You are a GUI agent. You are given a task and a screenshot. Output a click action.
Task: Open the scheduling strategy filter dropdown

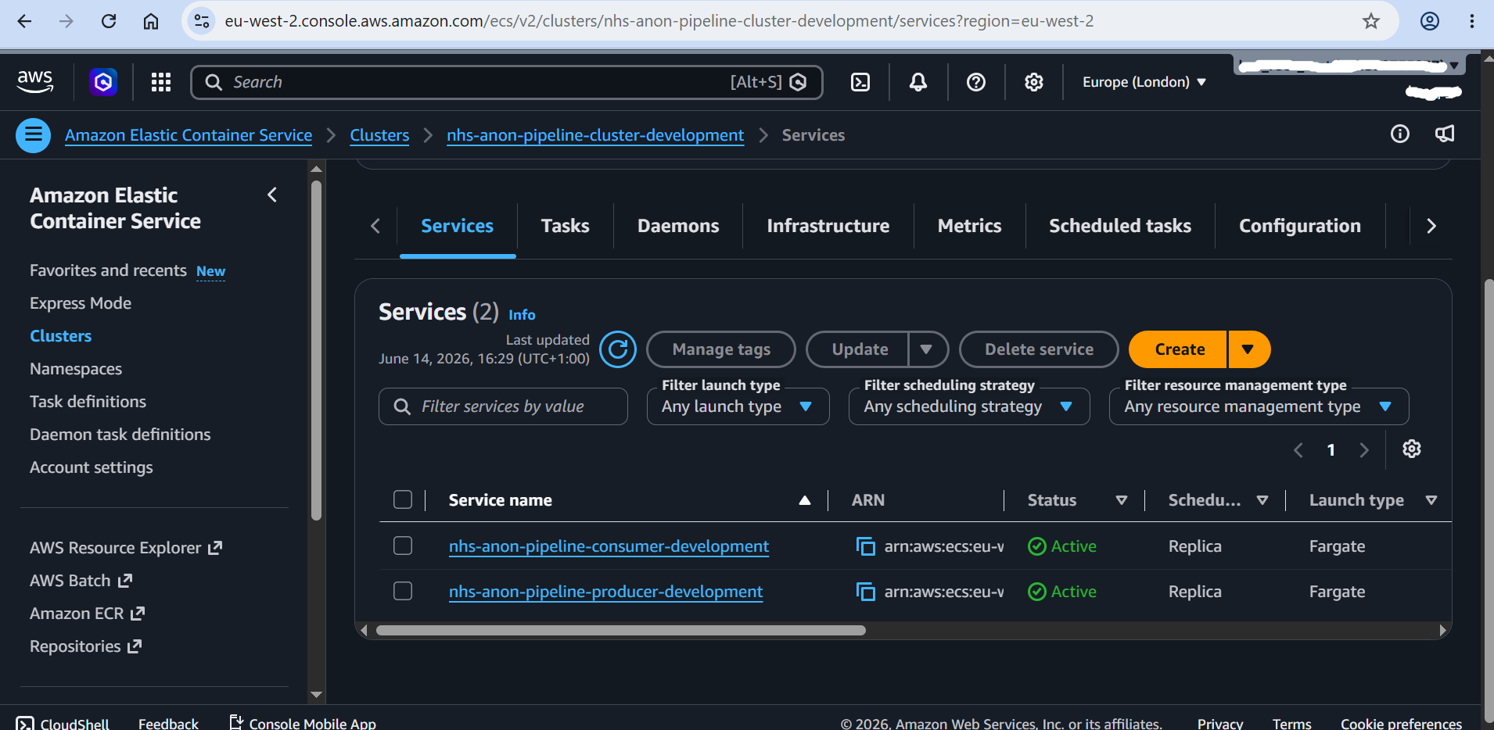point(969,406)
